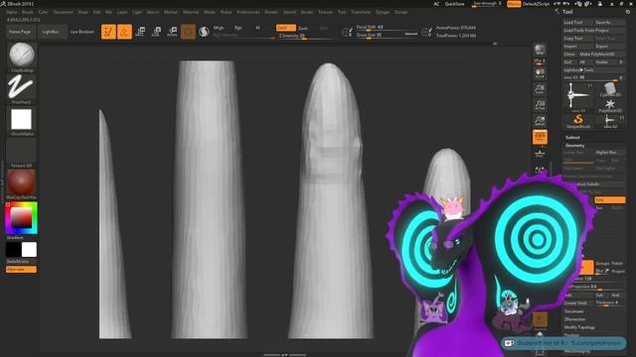Click the Zoom canvas icon
Image resolution: width=636 pixels, height=357 pixels.
(x=540, y=89)
